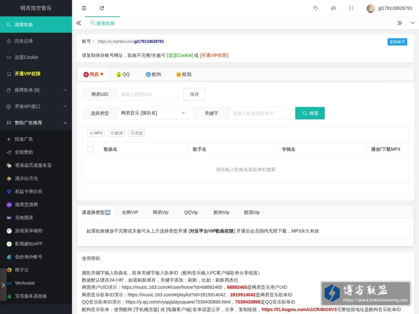Image resolution: width=419 pixels, height=314 pixels.
Task: Click 复制账号 button
Action: tap(397, 42)
